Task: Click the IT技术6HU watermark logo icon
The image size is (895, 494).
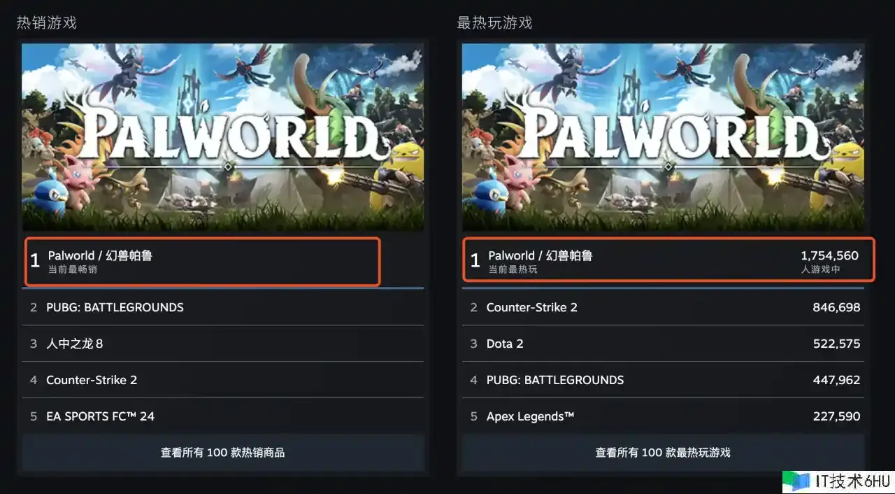Action: 797,481
